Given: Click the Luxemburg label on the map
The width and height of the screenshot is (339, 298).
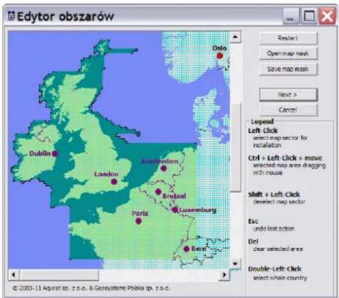Looking at the screenshot, I should (x=197, y=210).
